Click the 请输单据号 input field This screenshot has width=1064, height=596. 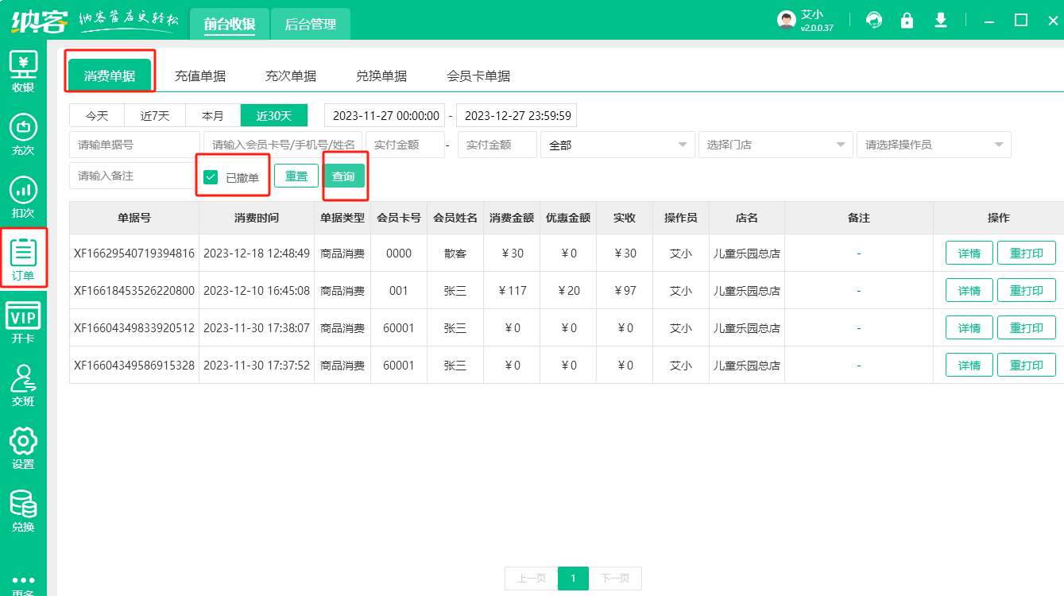(x=134, y=145)
